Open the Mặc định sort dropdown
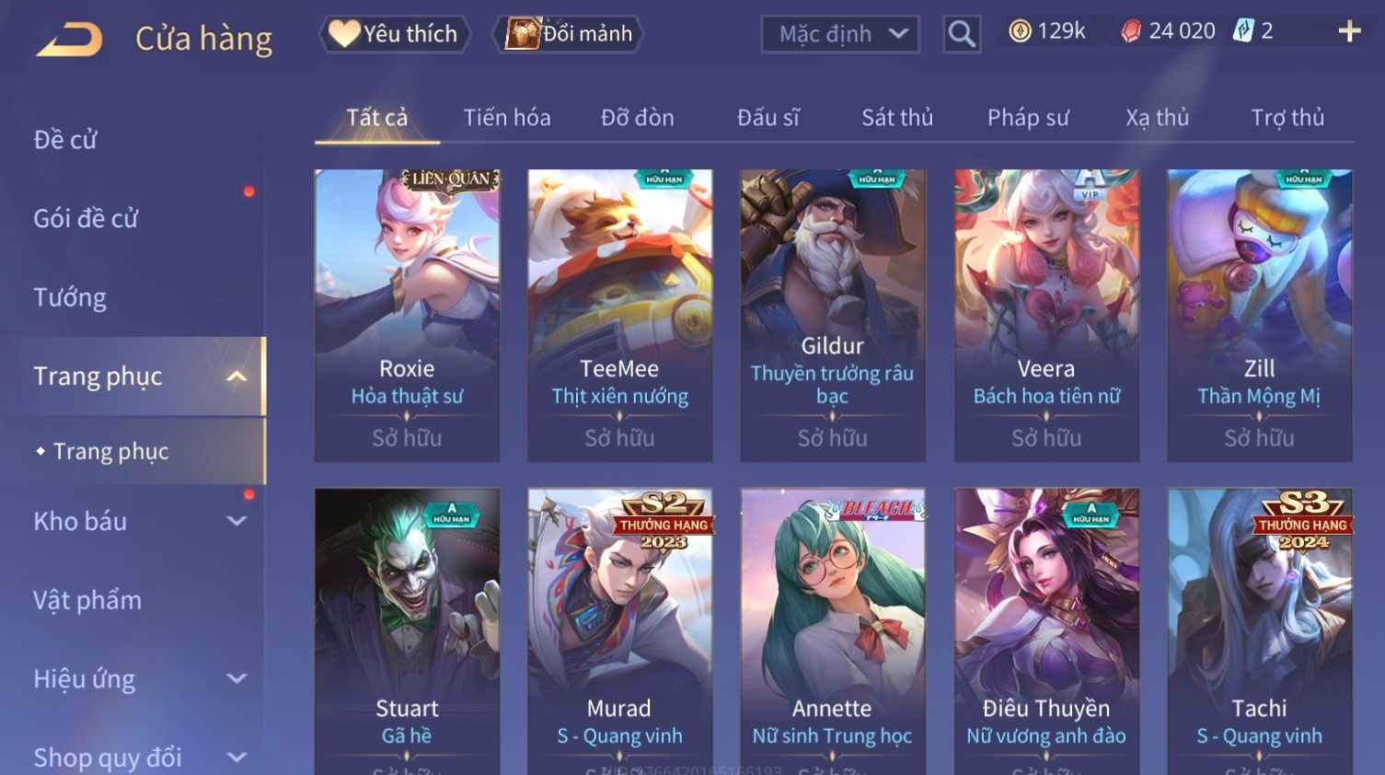Screen dimensions: 1385x775 840,35
